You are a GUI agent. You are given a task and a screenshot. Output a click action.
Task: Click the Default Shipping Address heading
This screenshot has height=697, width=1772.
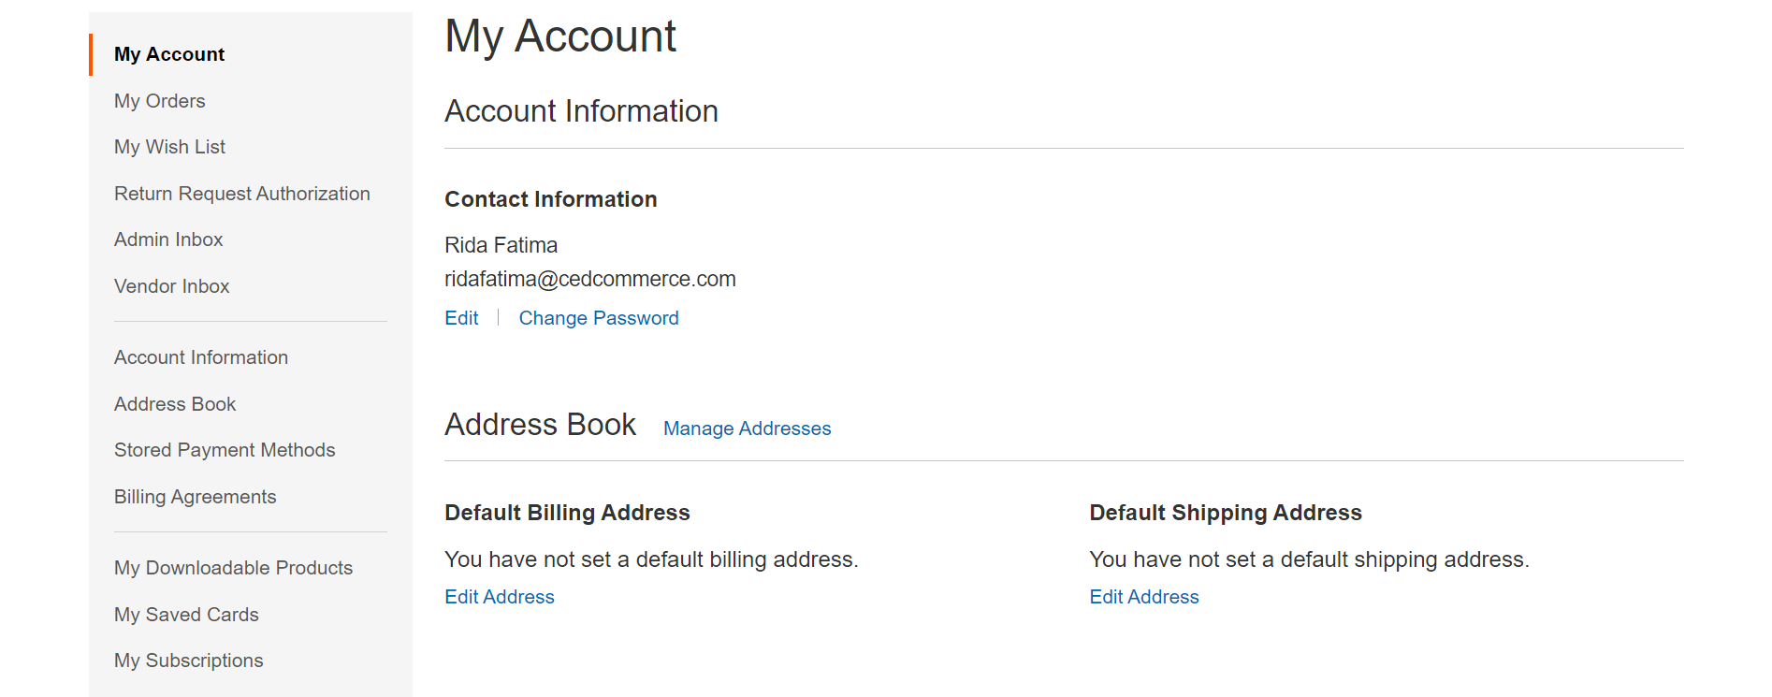[x=1226, y=513]
